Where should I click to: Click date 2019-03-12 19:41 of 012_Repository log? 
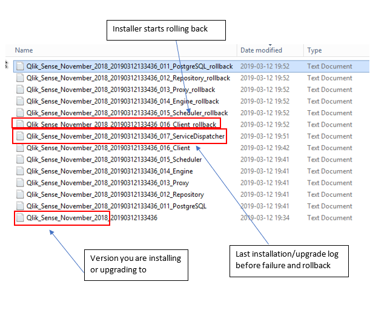point(265,195)
